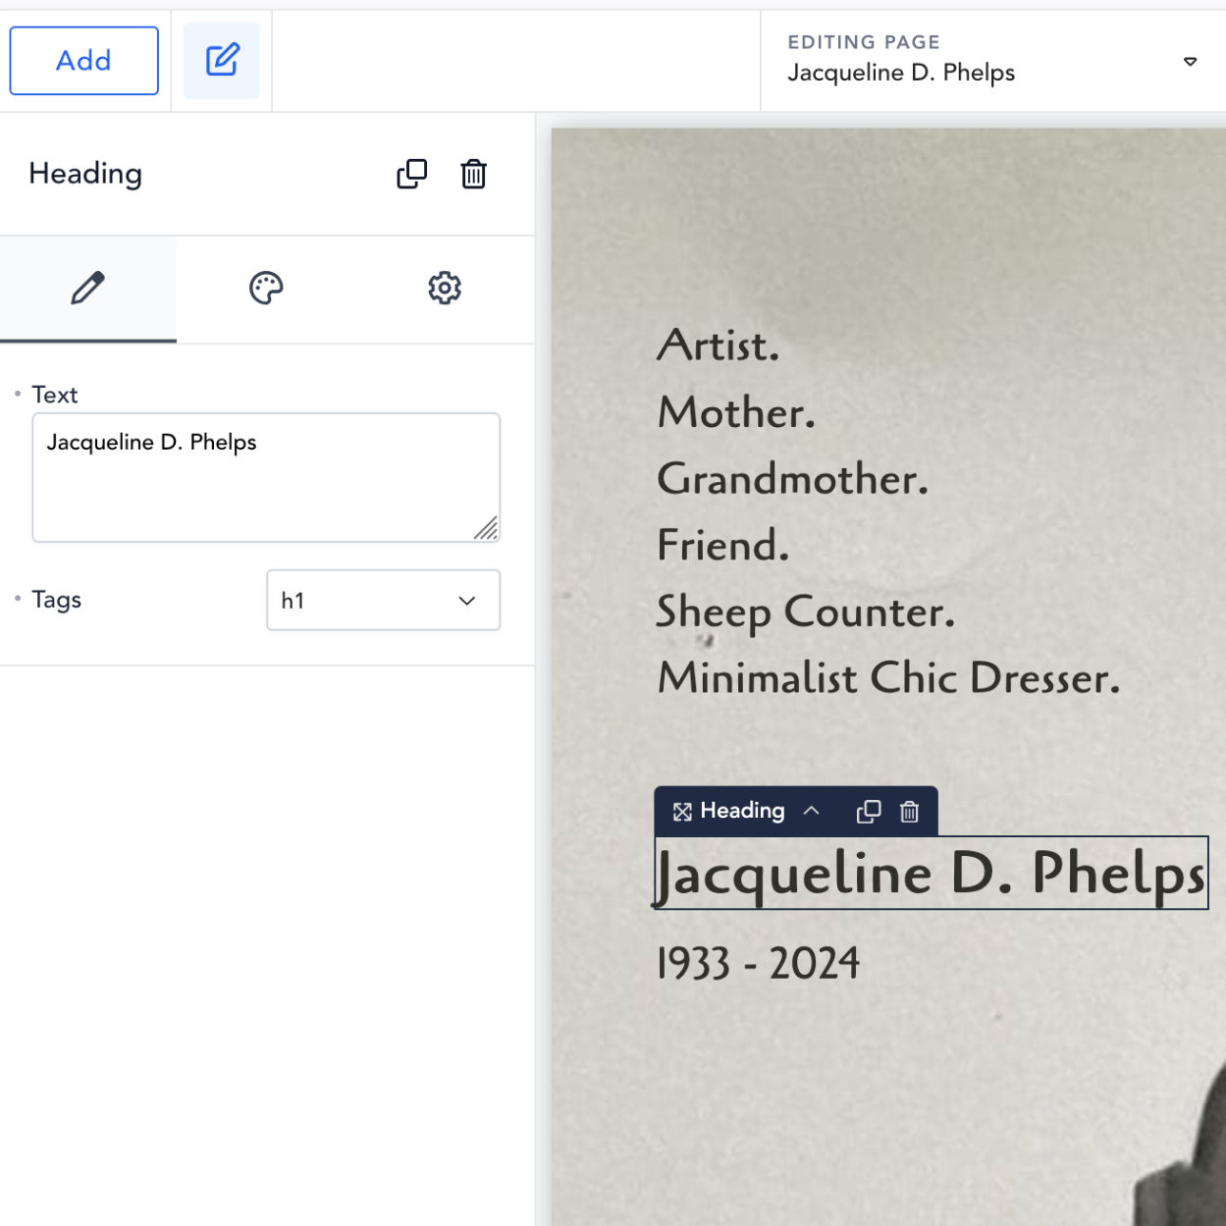The width and height of the screenshot is (1226, 1226).
Task: Click the Heading label in the floating toolbar
Action: tap(742, 811)
